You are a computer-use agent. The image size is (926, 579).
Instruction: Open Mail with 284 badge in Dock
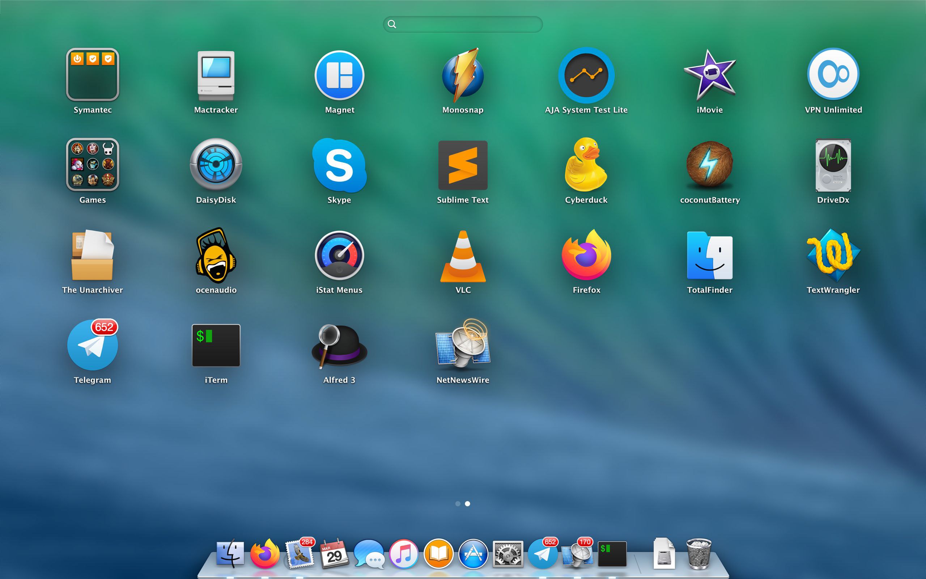(299, 553)
